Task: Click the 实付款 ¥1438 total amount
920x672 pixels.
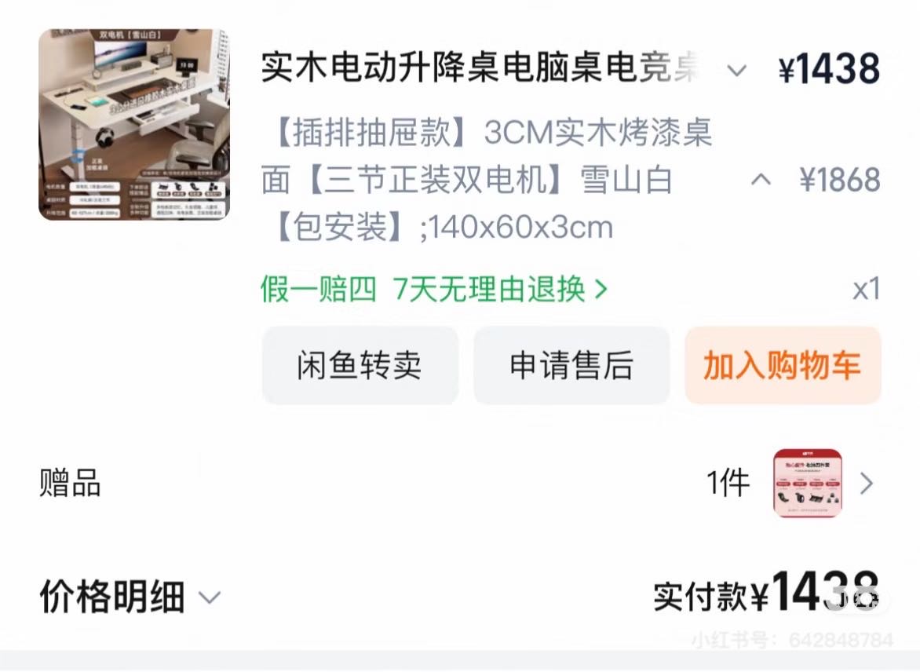Action: (766, 592)
